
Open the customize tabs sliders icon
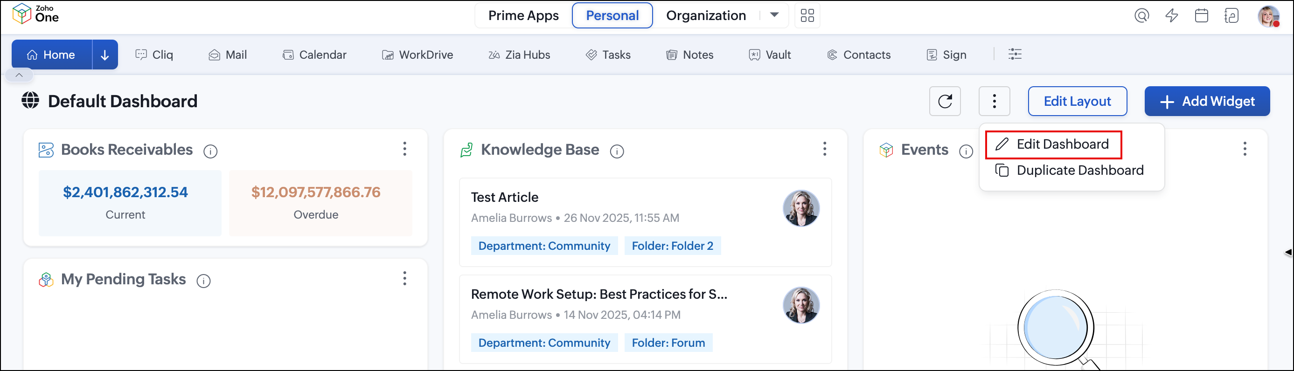[x=1015, y=54]
